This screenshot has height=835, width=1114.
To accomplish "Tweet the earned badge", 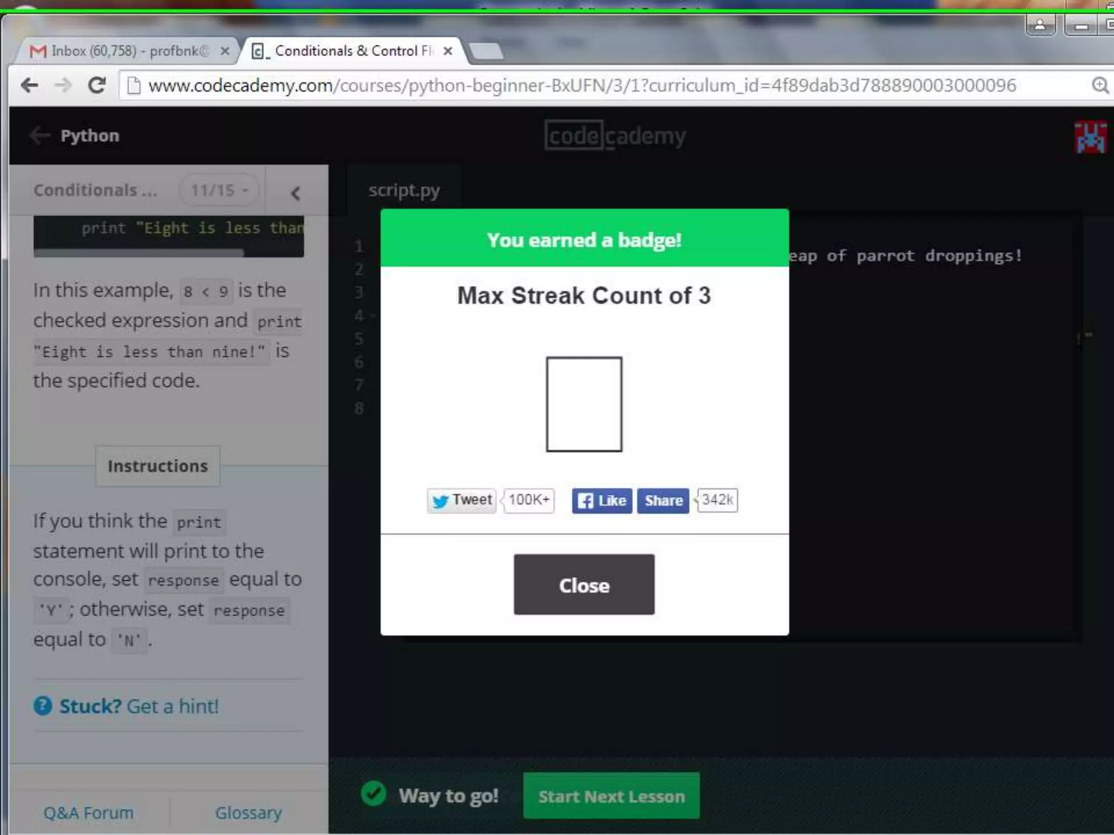I will [x=461, y=500].
